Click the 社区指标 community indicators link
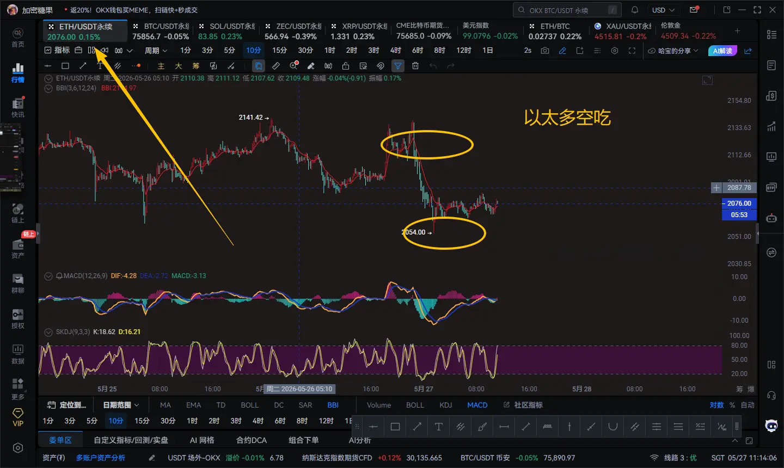Screen dimensions: 784x468 523,405
